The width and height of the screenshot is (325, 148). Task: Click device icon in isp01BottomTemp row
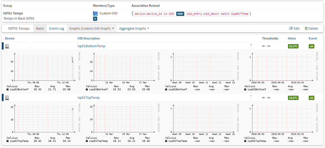pyautogui.click(x=7, y=46)
